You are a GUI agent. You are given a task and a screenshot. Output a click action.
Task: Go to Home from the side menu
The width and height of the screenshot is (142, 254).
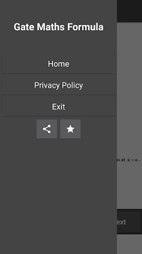pos(58,64)
